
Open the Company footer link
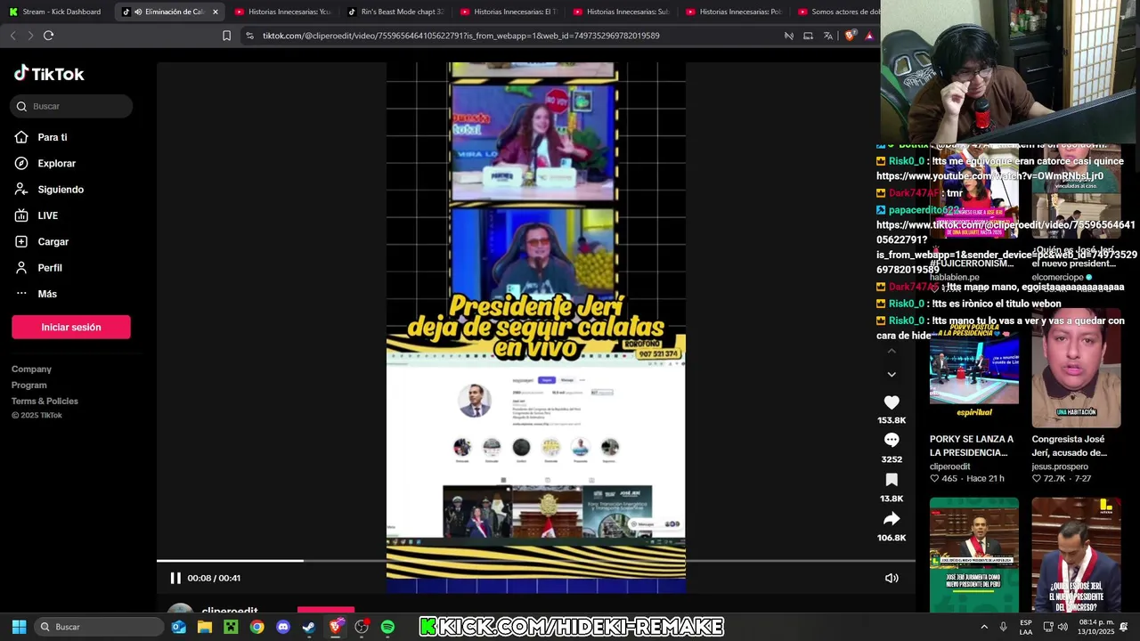[x=31, y=369]
